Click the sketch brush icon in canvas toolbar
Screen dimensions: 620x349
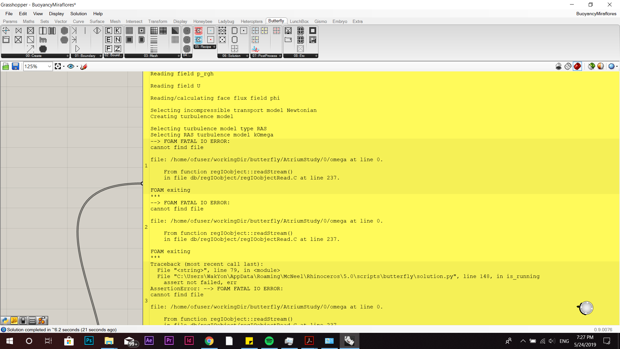pos(84,67)
